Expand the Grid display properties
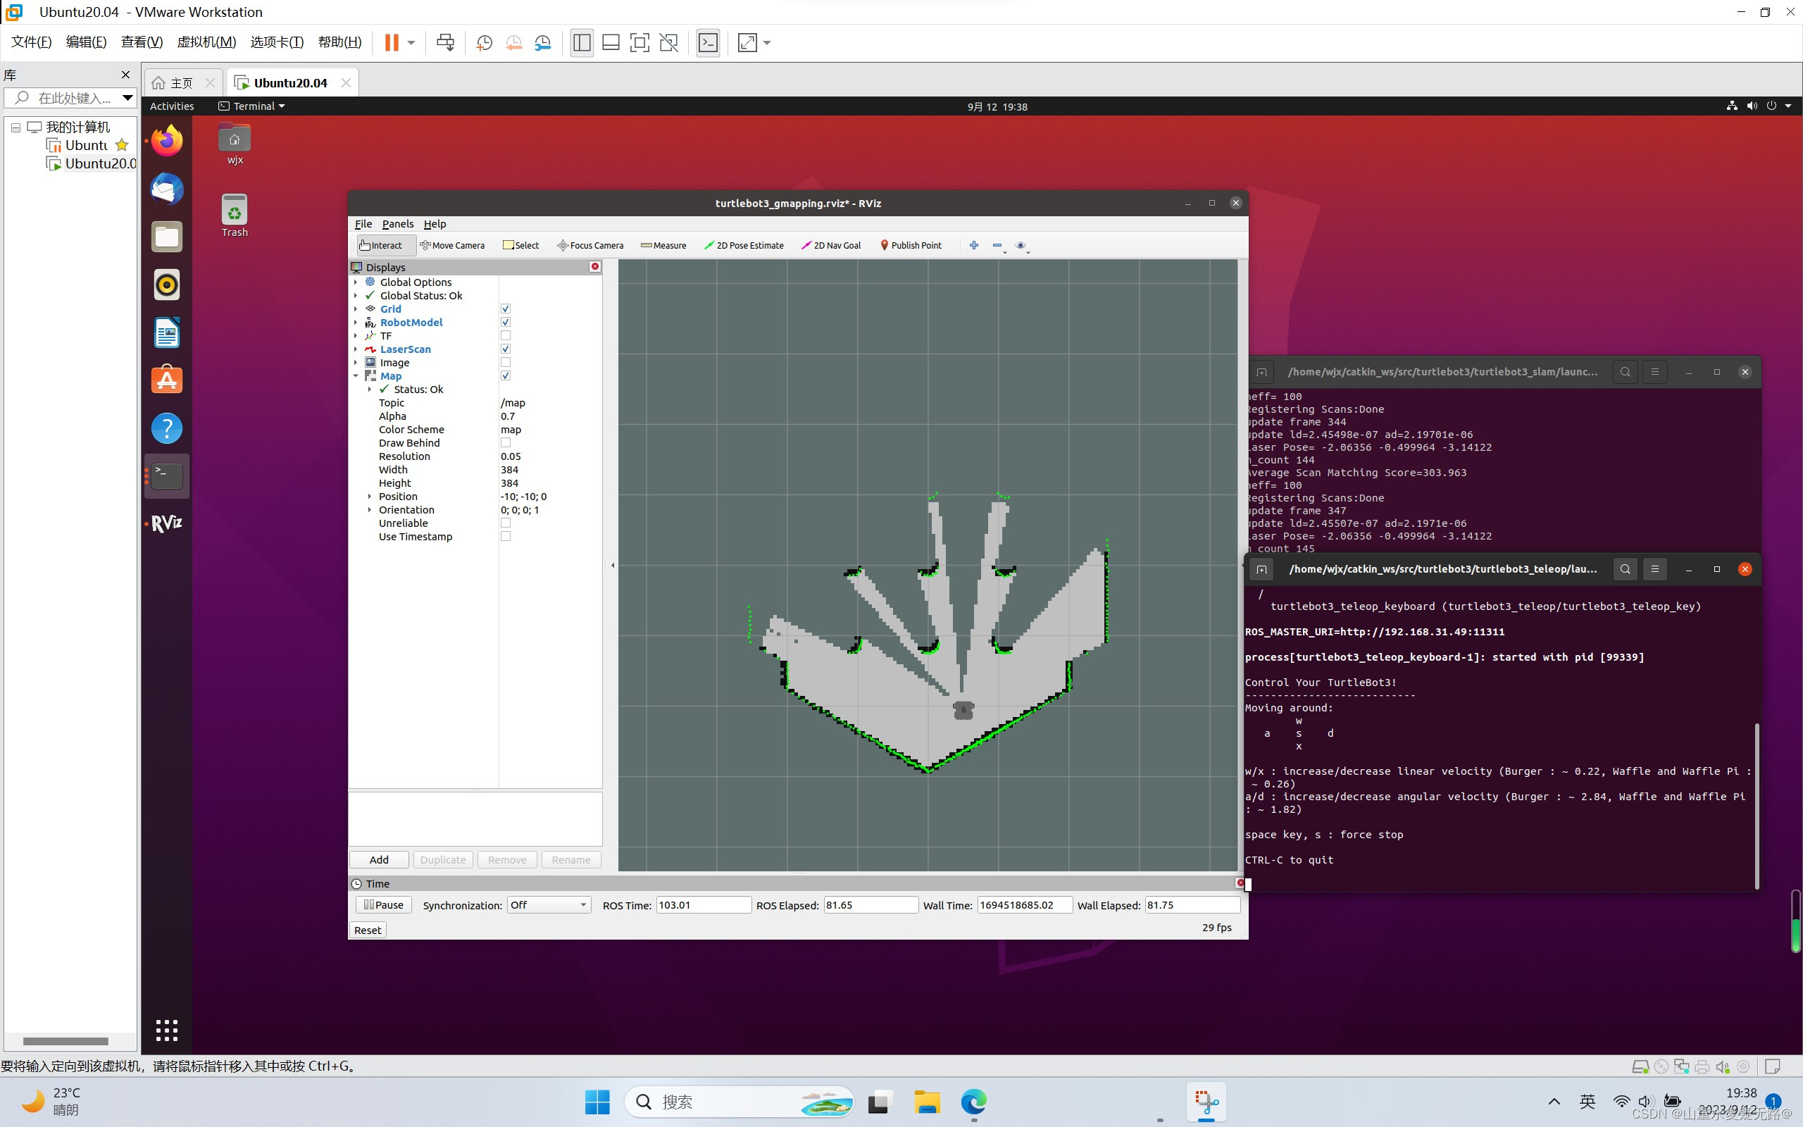 point(356,309)
